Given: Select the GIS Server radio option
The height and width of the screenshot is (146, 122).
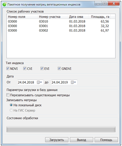Looking at the screenshot, I should click(11, 110).
